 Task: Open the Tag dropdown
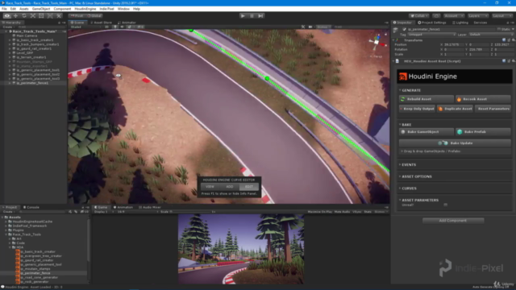(432, 35)
